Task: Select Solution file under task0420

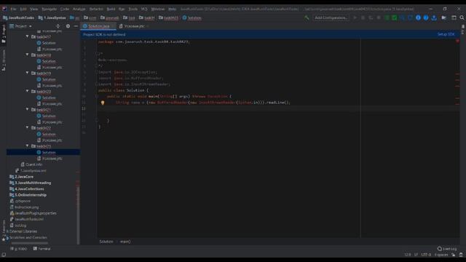Action: [46, 98]
